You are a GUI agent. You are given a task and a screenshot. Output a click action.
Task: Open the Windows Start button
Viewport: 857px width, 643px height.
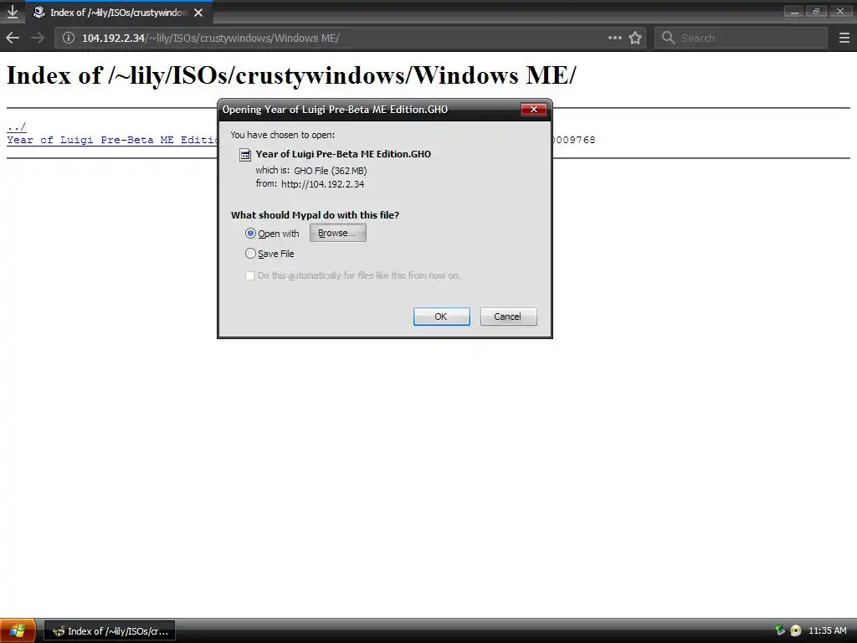[18, 631]
